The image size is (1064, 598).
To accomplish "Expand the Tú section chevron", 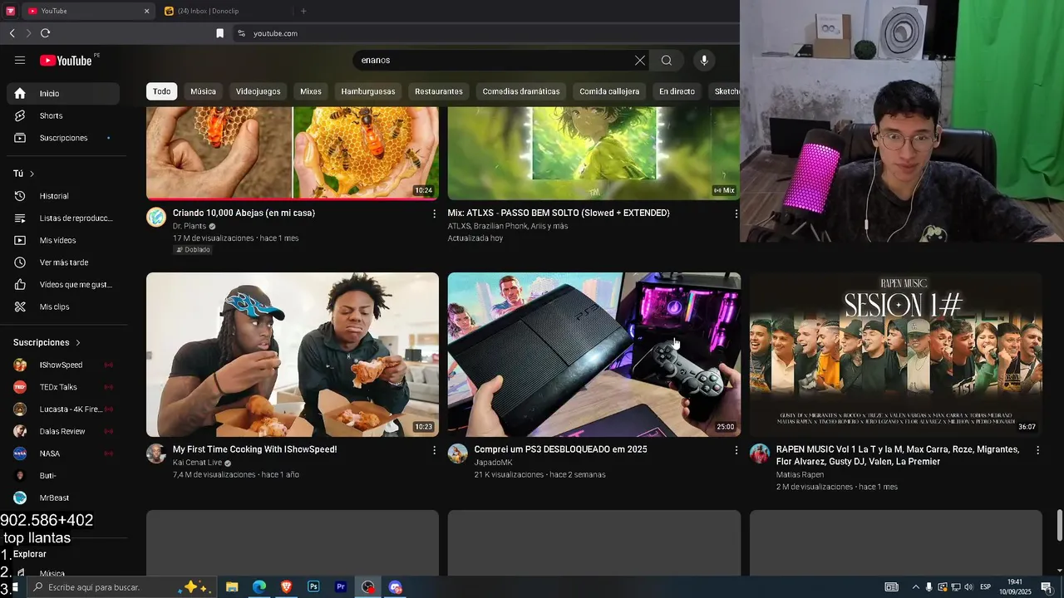I will click(32, 174).
